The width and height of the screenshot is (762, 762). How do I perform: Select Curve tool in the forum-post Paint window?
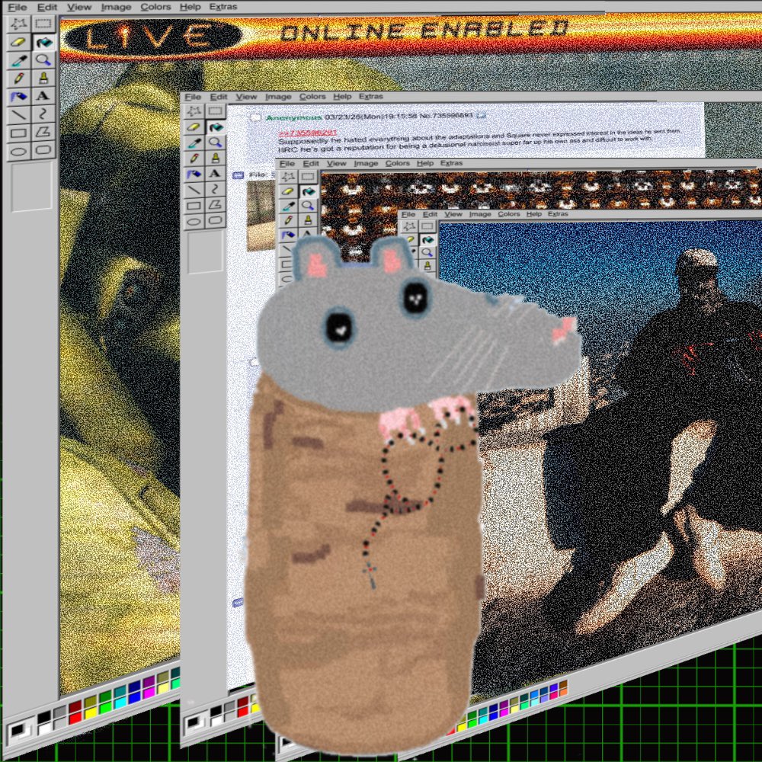coord(215,189)
